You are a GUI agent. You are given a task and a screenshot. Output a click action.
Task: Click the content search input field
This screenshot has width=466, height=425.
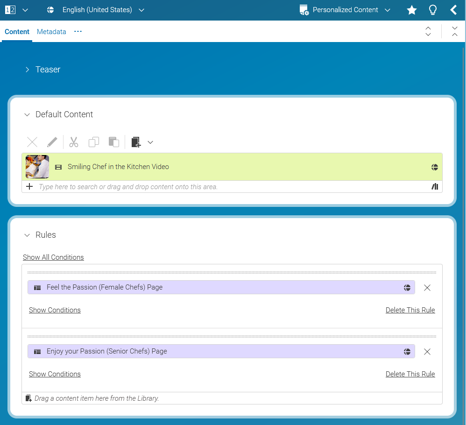pyautogui.click(x=187, y=186)
